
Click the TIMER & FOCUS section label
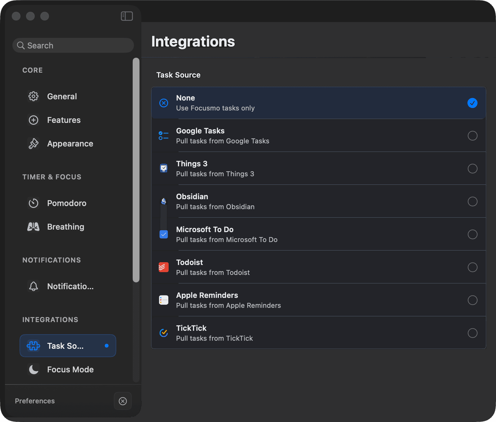click(52, 177)
